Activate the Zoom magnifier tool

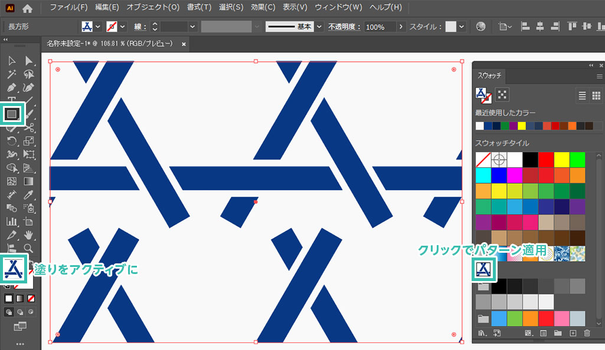[28, 248]
